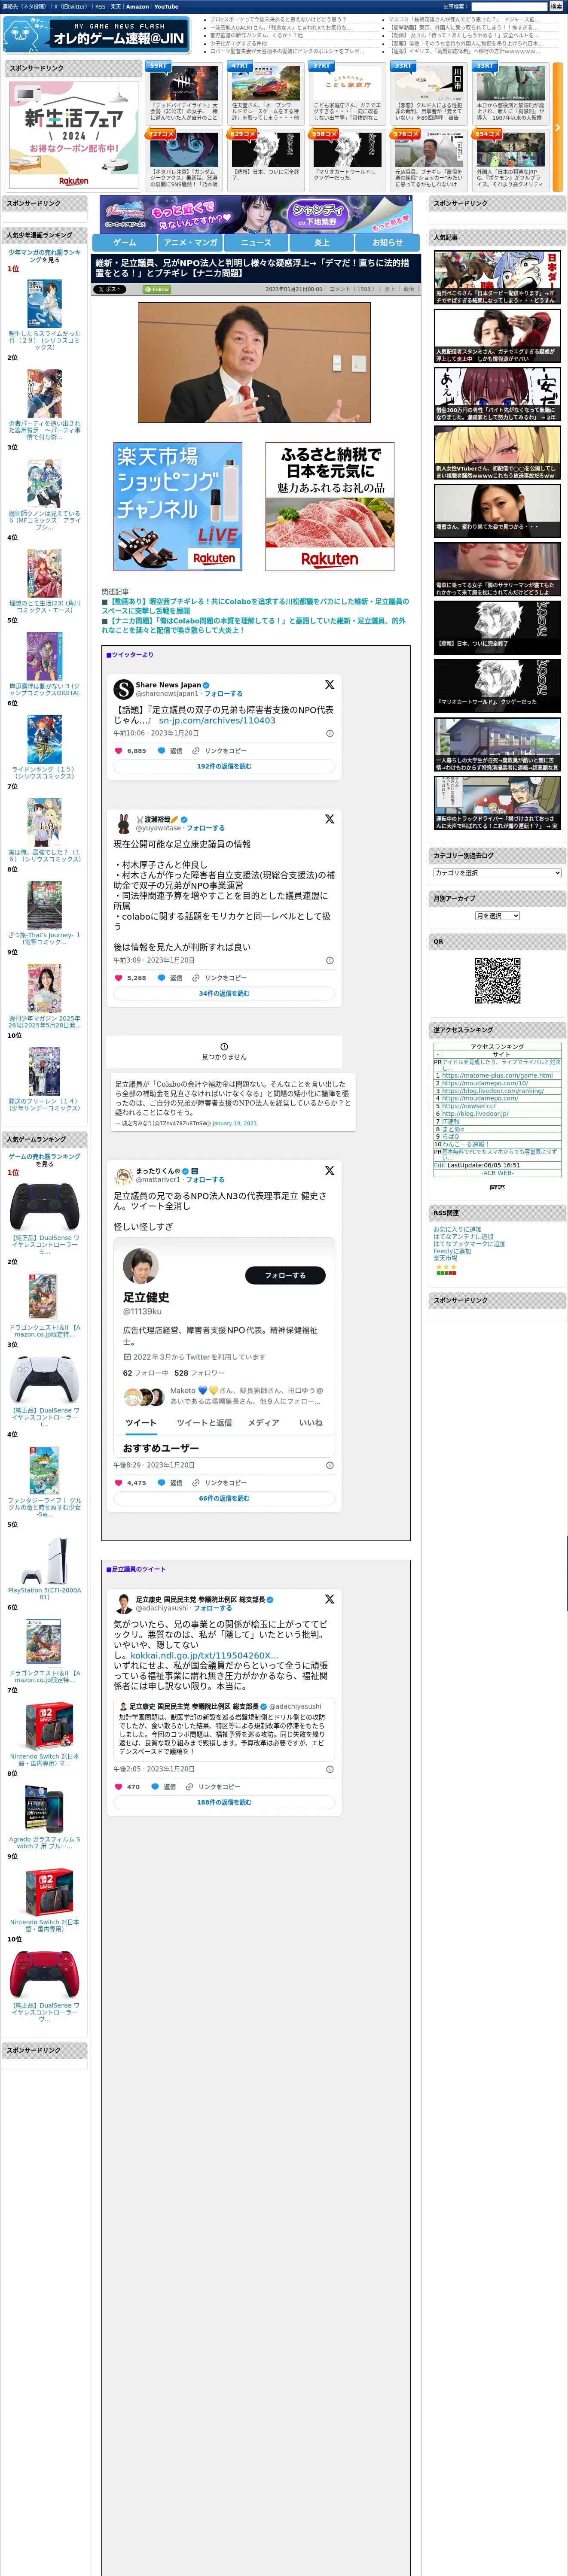This screenshot has width=568, height=2576.
Task: Click the X ポスト share button
Action: click(110, 289)
